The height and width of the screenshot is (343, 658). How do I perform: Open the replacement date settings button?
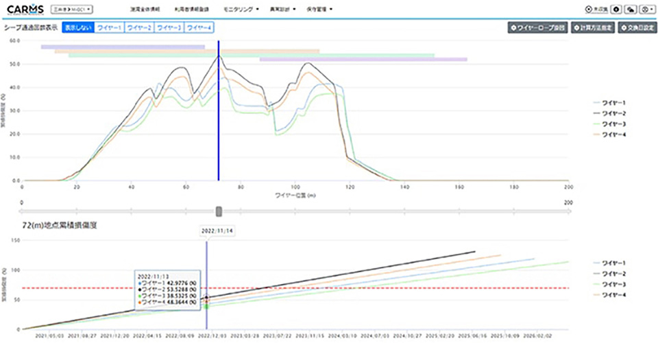point(637,27)
